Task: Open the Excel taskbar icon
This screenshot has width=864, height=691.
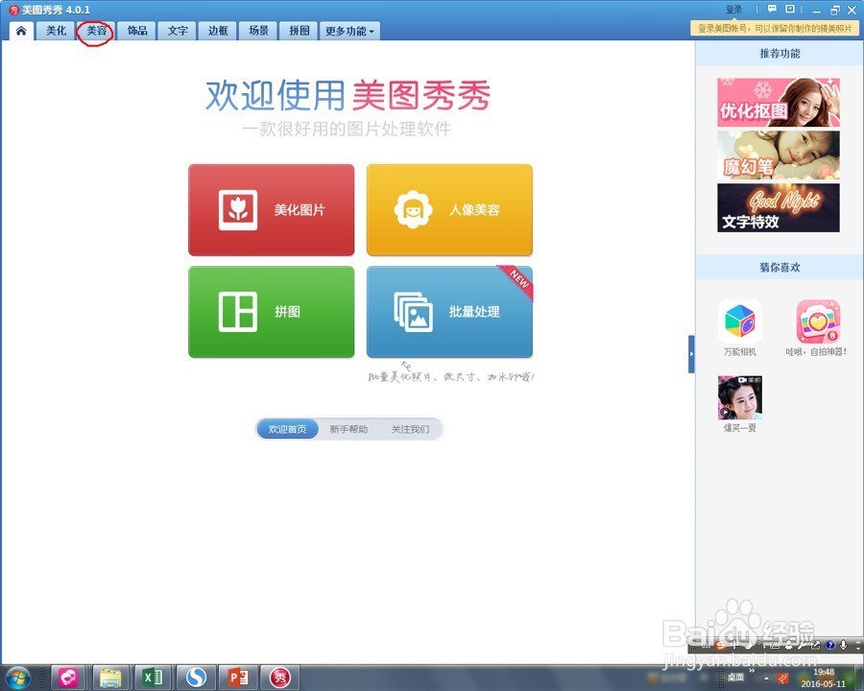Action: [x=153, y=678]
